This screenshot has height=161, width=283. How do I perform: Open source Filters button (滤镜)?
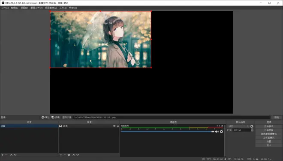coord(56,117)
